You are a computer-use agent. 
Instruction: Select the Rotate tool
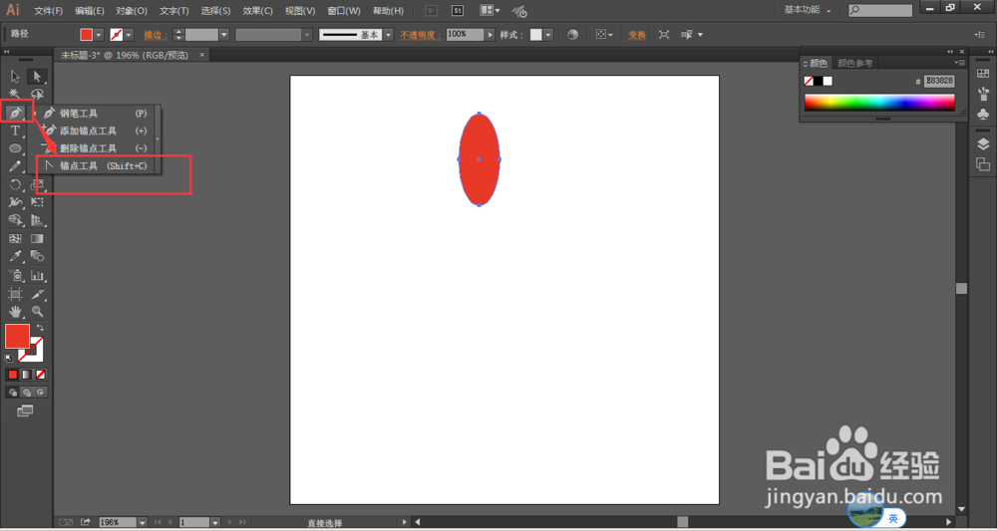(15, 185)
